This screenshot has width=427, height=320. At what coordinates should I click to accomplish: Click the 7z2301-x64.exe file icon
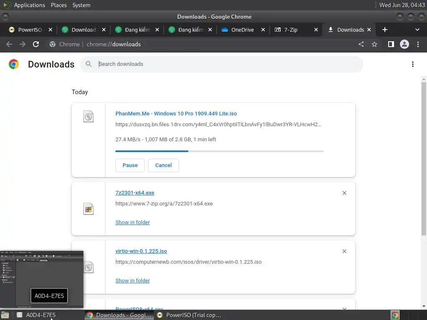[x=88, y=209]
